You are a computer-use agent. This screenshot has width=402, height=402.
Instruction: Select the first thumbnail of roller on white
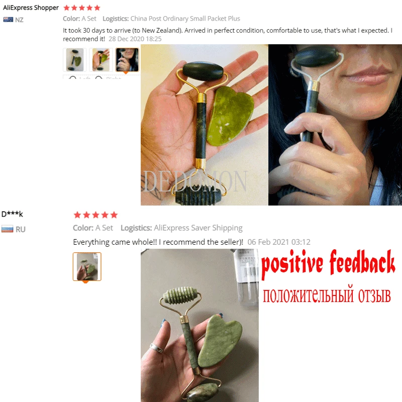(74, 59)
